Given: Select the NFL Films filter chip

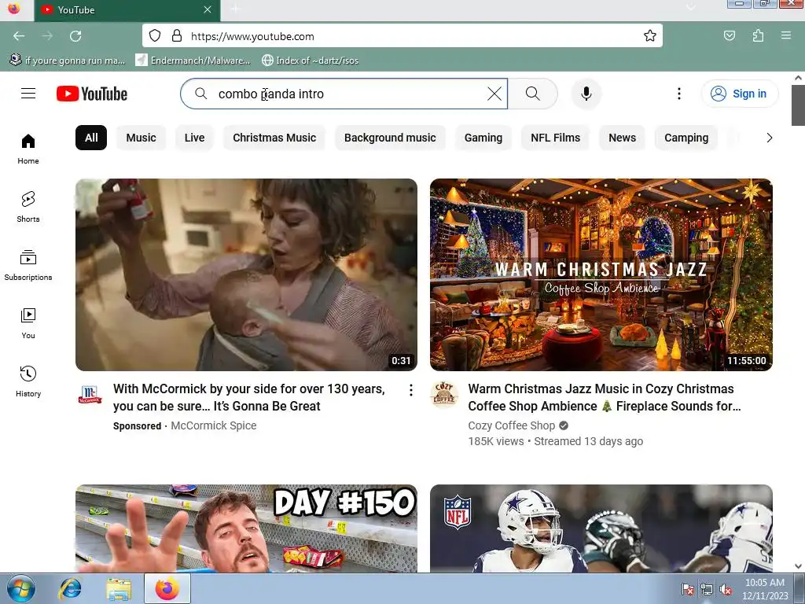Looking at the screenshot, I should click(x=555, y=138).
